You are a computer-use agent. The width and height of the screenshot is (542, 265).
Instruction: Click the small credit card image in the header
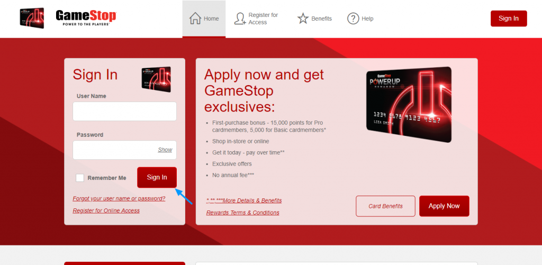(32, 18)
